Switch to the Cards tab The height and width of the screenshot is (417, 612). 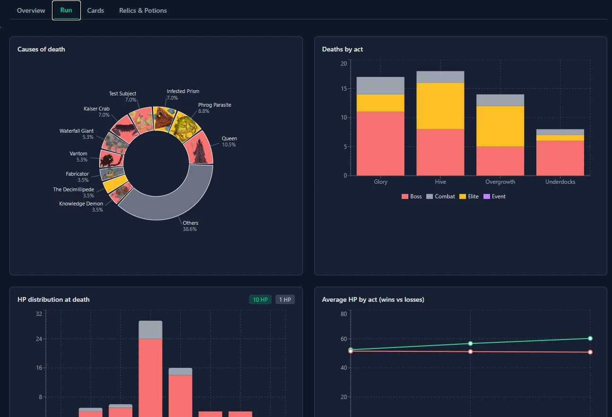point(95,10)
